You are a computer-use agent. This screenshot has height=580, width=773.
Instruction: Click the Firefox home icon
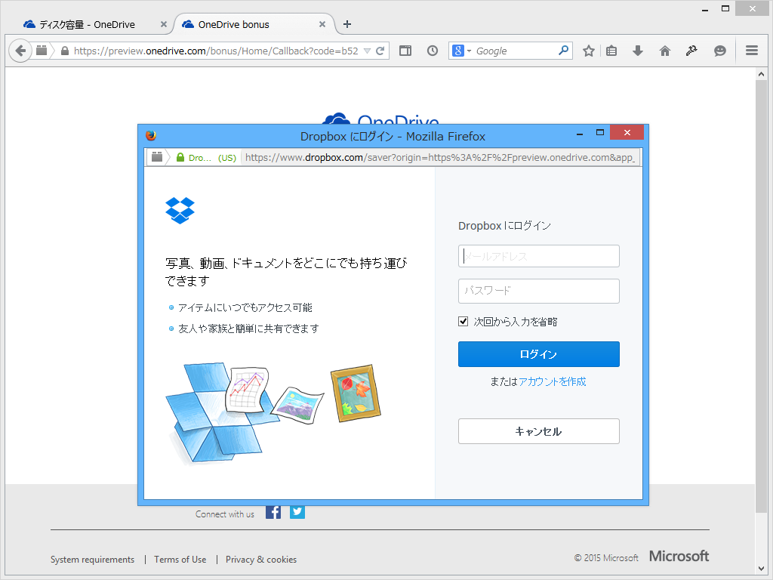664,50
